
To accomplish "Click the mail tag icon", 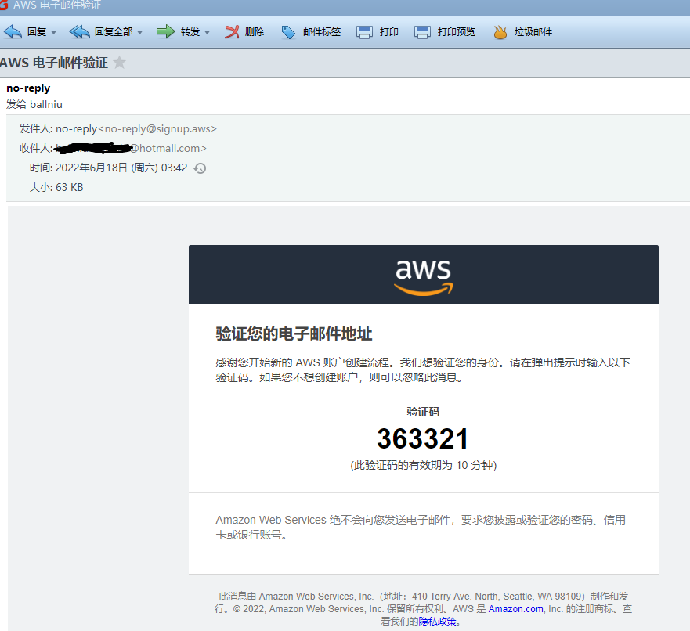I will [x=289, y=32].
